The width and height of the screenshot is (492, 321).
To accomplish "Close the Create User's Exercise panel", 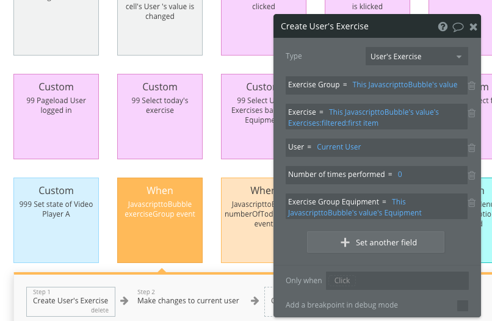I will pyautogui.click(x=473, y=27).
